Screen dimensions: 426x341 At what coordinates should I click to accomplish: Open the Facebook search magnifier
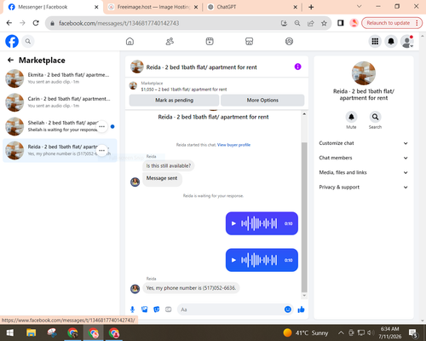coord(28,42)
